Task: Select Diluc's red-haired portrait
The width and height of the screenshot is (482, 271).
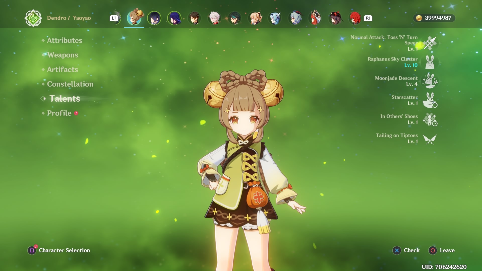Action: click(355, 18)
